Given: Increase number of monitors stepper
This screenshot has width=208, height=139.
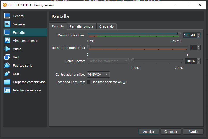Looking at the screenshot, I should [199, 47].
